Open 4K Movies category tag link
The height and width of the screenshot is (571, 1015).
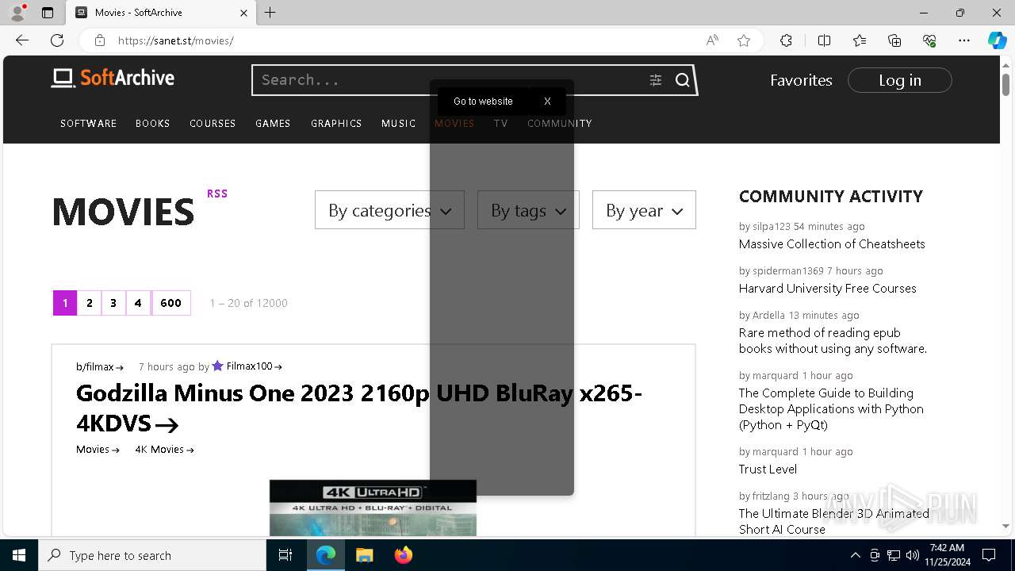click(164, 450)
